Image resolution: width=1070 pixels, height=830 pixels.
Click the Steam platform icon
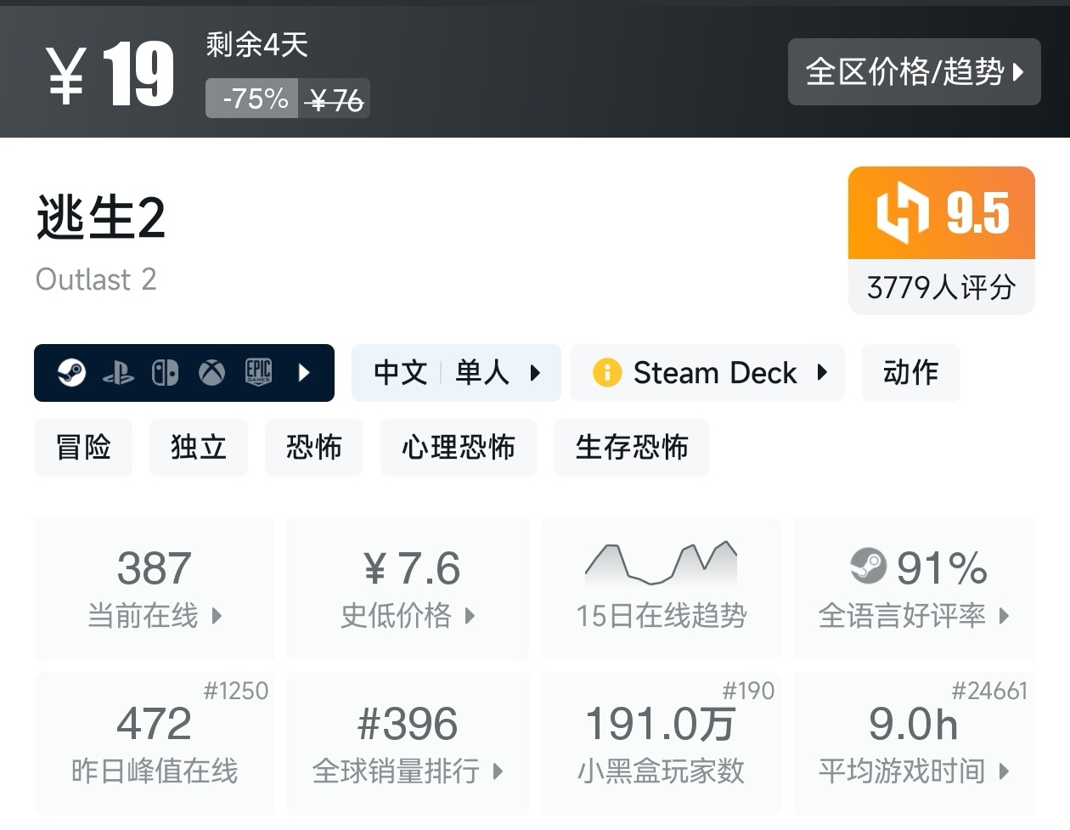(71, 373)
